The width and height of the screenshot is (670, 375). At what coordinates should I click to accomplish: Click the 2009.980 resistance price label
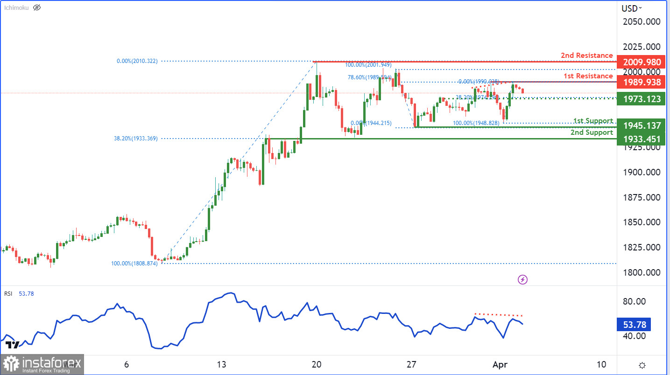point(641,62)
